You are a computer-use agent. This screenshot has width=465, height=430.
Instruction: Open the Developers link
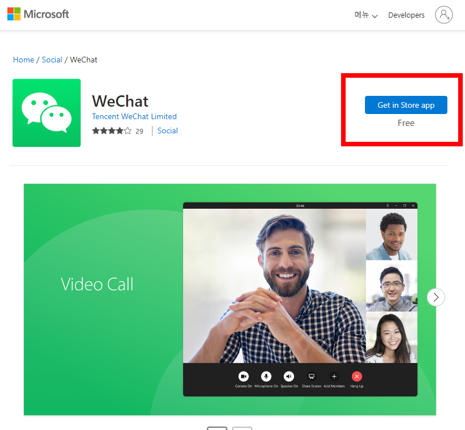(406, 15)
